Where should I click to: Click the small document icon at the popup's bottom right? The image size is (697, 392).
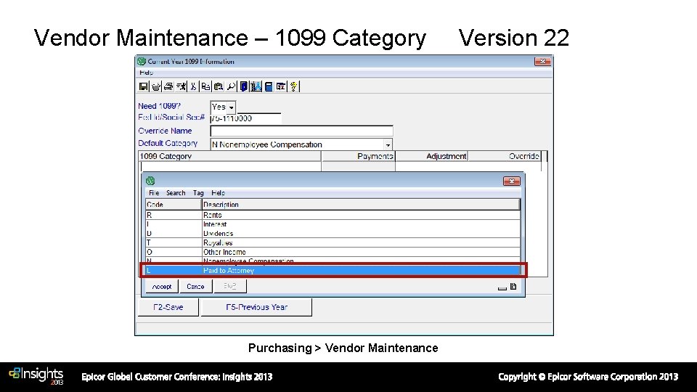513,287
